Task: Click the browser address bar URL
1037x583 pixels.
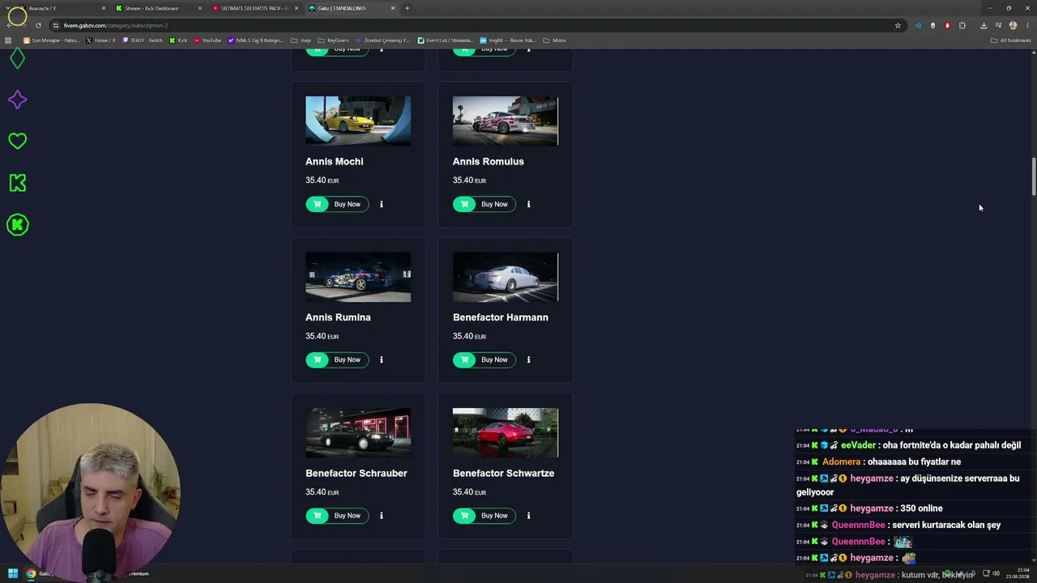Action: click(x=116, y=25)
